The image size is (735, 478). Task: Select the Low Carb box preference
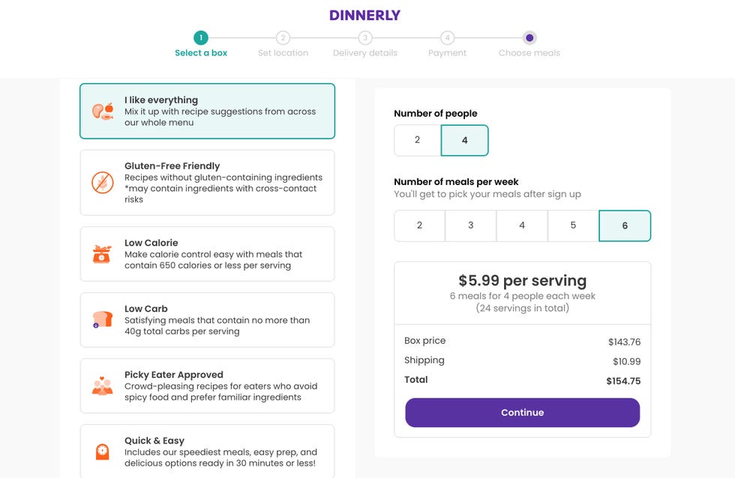click(x=207, y=320)
